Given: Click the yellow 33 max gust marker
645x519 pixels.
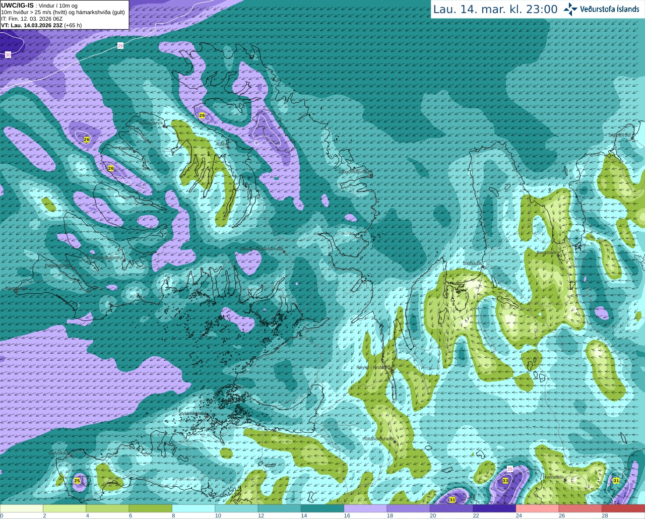Looking at the screenshot, I should click(x=505, y=481).
